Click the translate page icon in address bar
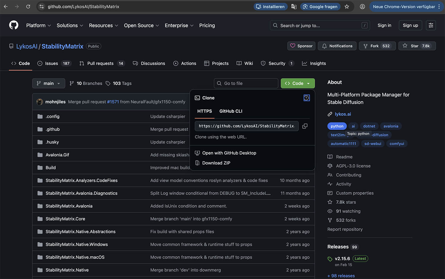The width and height of the screenshot is (445, 279). [294, 7]
